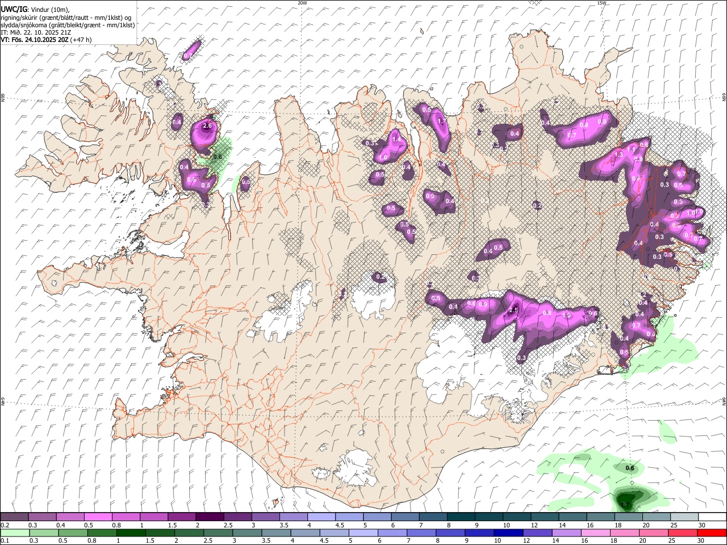
Task: Select the rain legend swatch between 0.5 and 0.8
Action: pos(73,533)
